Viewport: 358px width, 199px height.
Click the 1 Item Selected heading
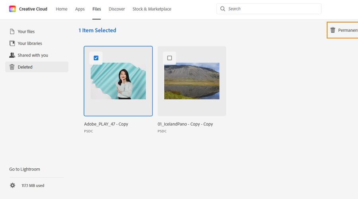97,30
